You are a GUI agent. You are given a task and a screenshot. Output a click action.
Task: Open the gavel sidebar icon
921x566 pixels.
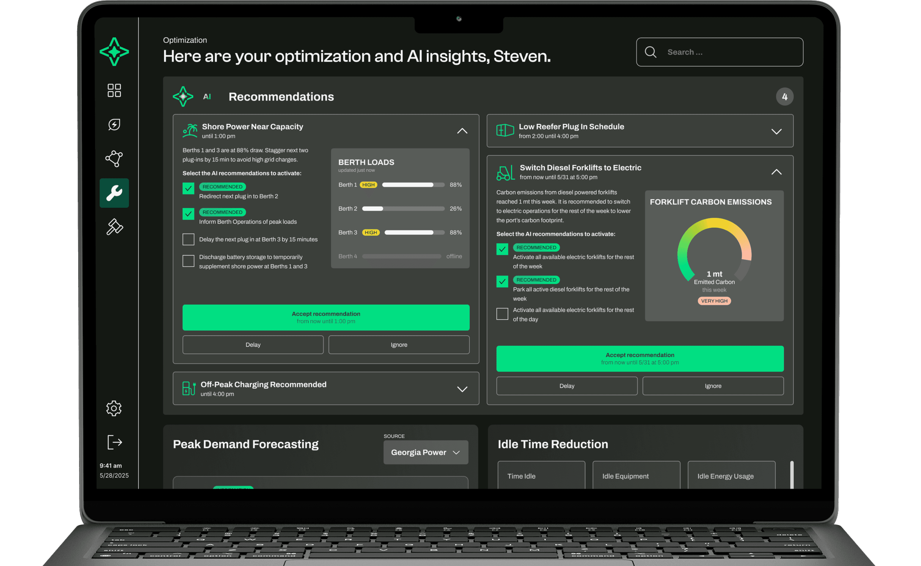coord(114,227)
